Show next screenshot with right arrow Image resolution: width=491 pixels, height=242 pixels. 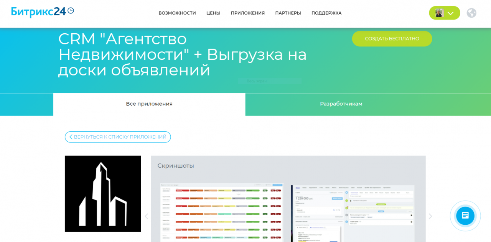click(430, 216)
